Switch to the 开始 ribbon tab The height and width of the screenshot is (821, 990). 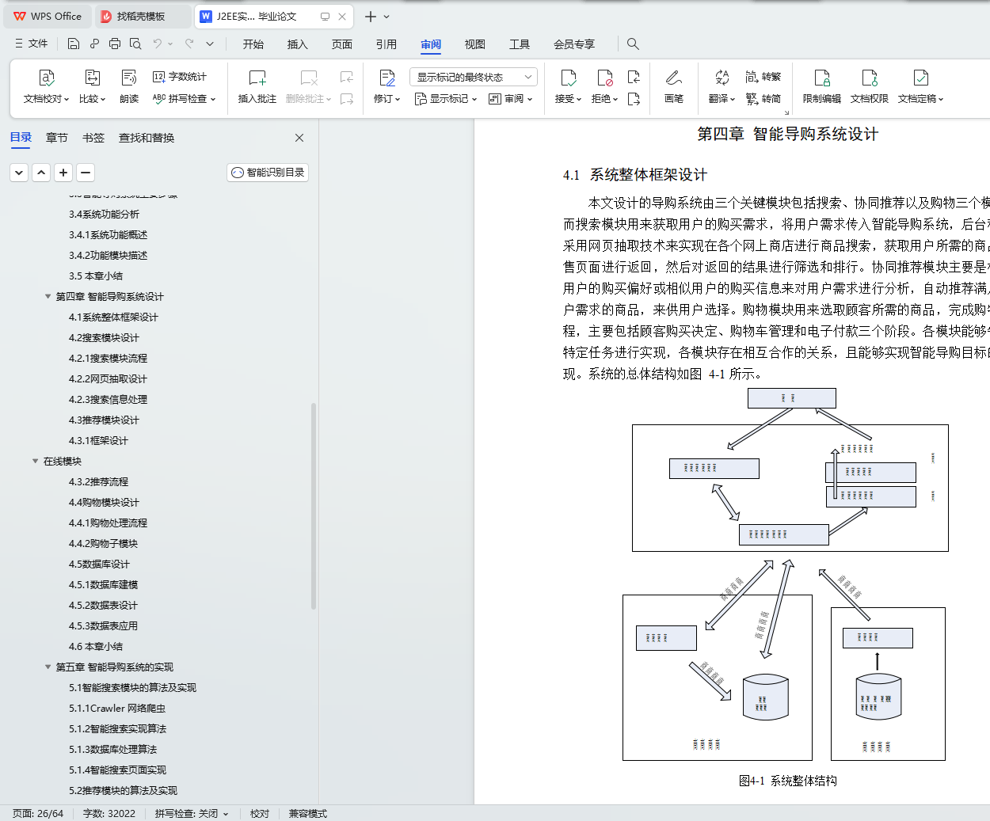tap(253, 44)
